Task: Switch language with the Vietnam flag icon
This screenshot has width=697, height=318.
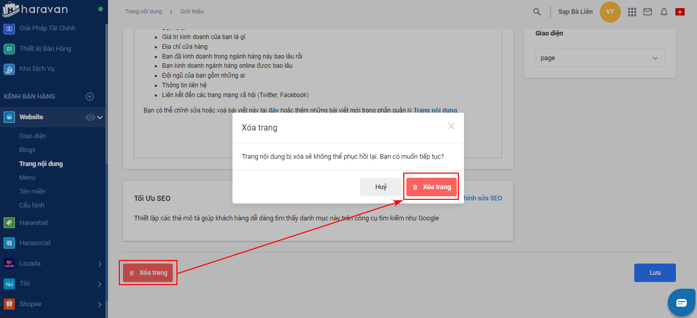Action: pos(680,12)
